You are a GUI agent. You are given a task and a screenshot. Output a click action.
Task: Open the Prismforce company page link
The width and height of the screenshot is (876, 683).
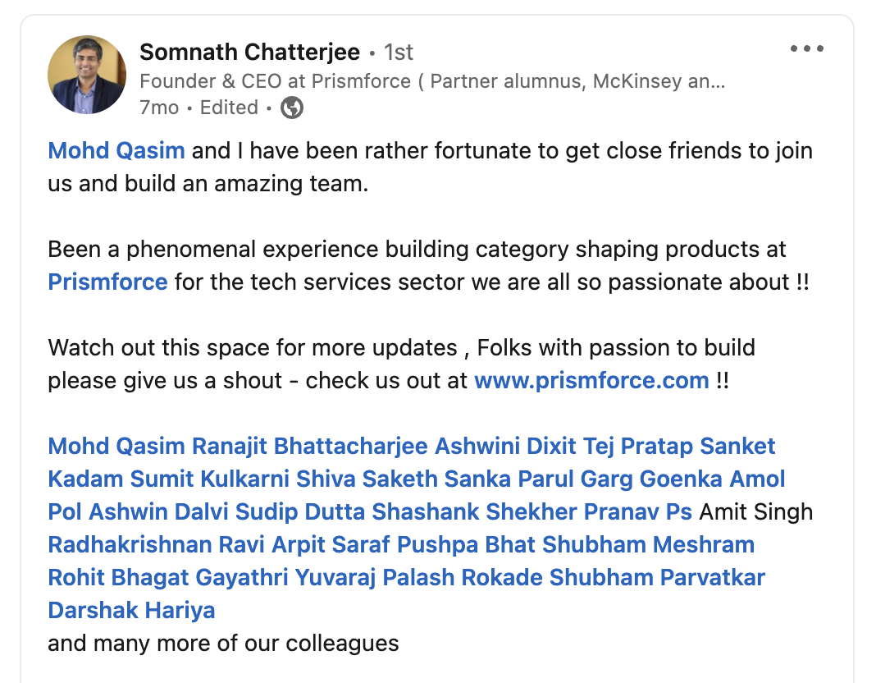107,282
